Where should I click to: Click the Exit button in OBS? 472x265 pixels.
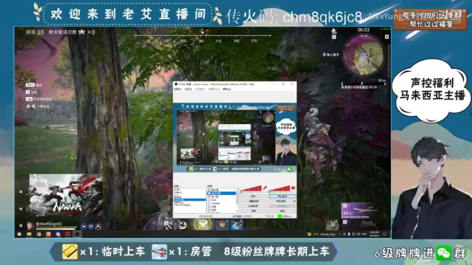282,211
